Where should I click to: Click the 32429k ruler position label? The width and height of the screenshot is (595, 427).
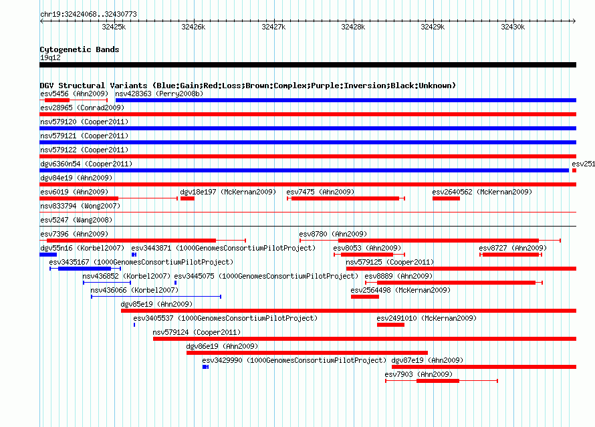coord(433,27)
